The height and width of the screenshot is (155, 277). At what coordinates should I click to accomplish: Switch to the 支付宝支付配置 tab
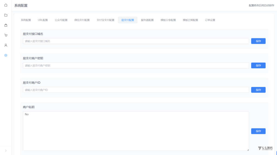coord(105,20)
